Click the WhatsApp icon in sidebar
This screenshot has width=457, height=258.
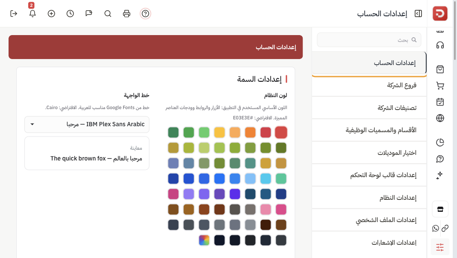pyautogui.click(x=436, y=228)
